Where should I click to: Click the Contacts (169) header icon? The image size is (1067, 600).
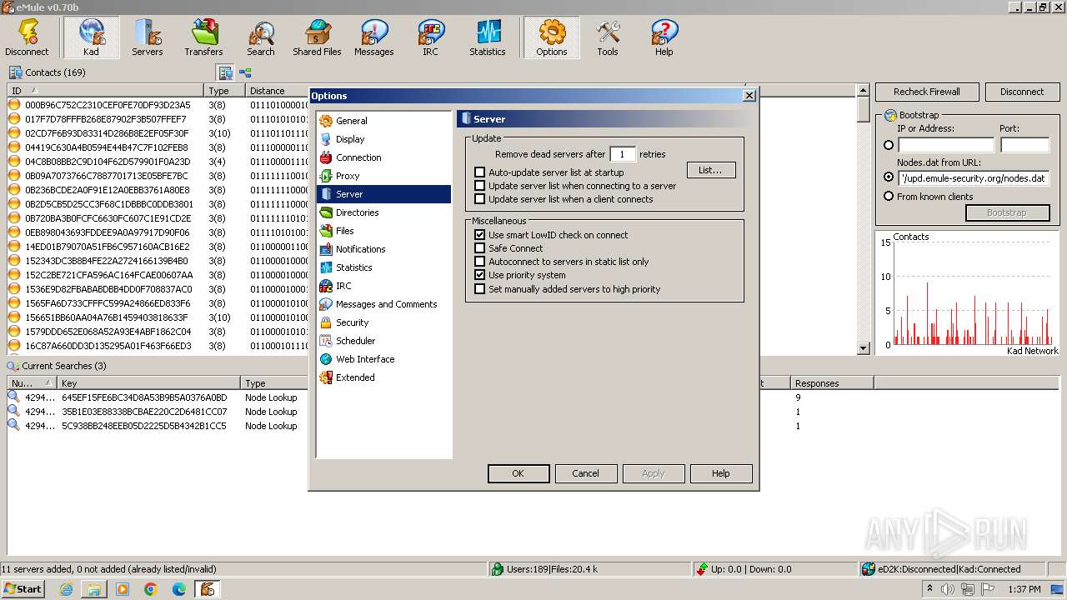point(15,72)
